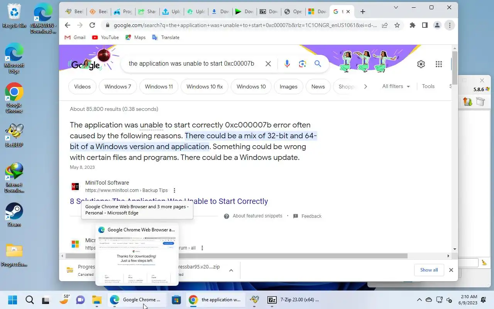494x309 pixels.
Task: Select the Windows 7 filter chip
Action: (x=118, y=87)
